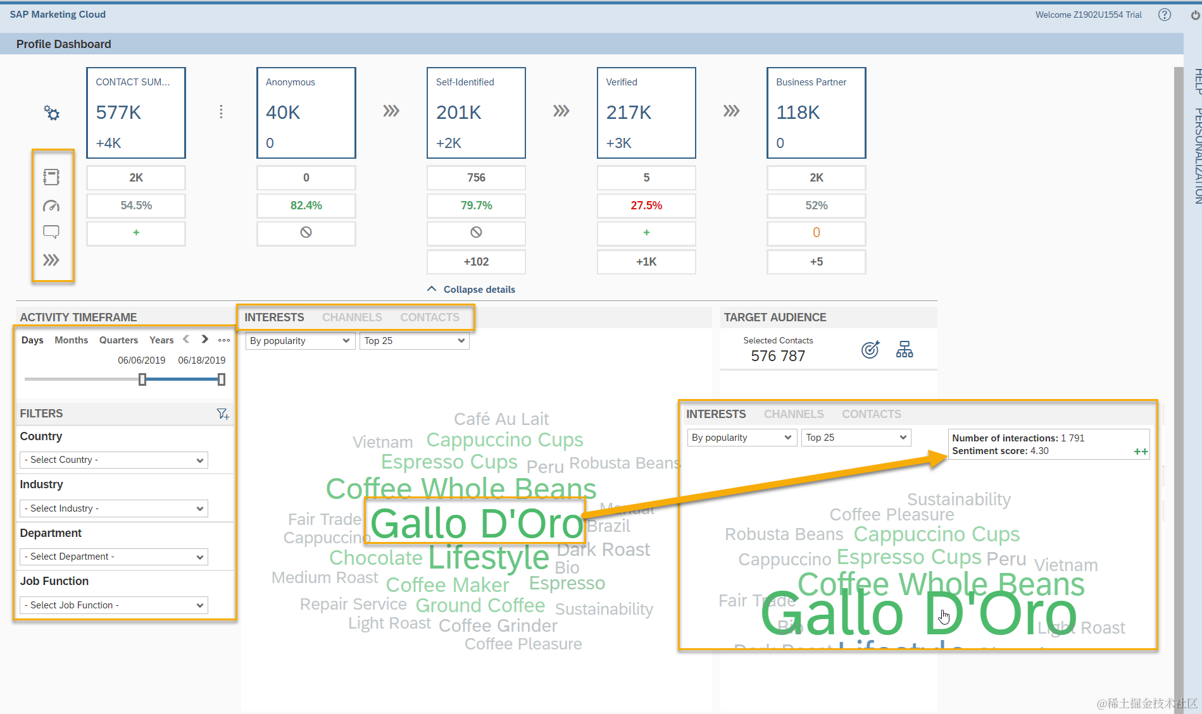Screen dimensions: 1202x714
Task: Click the 82.4% cell under Anonymous
Action: (x=306, y=206)
